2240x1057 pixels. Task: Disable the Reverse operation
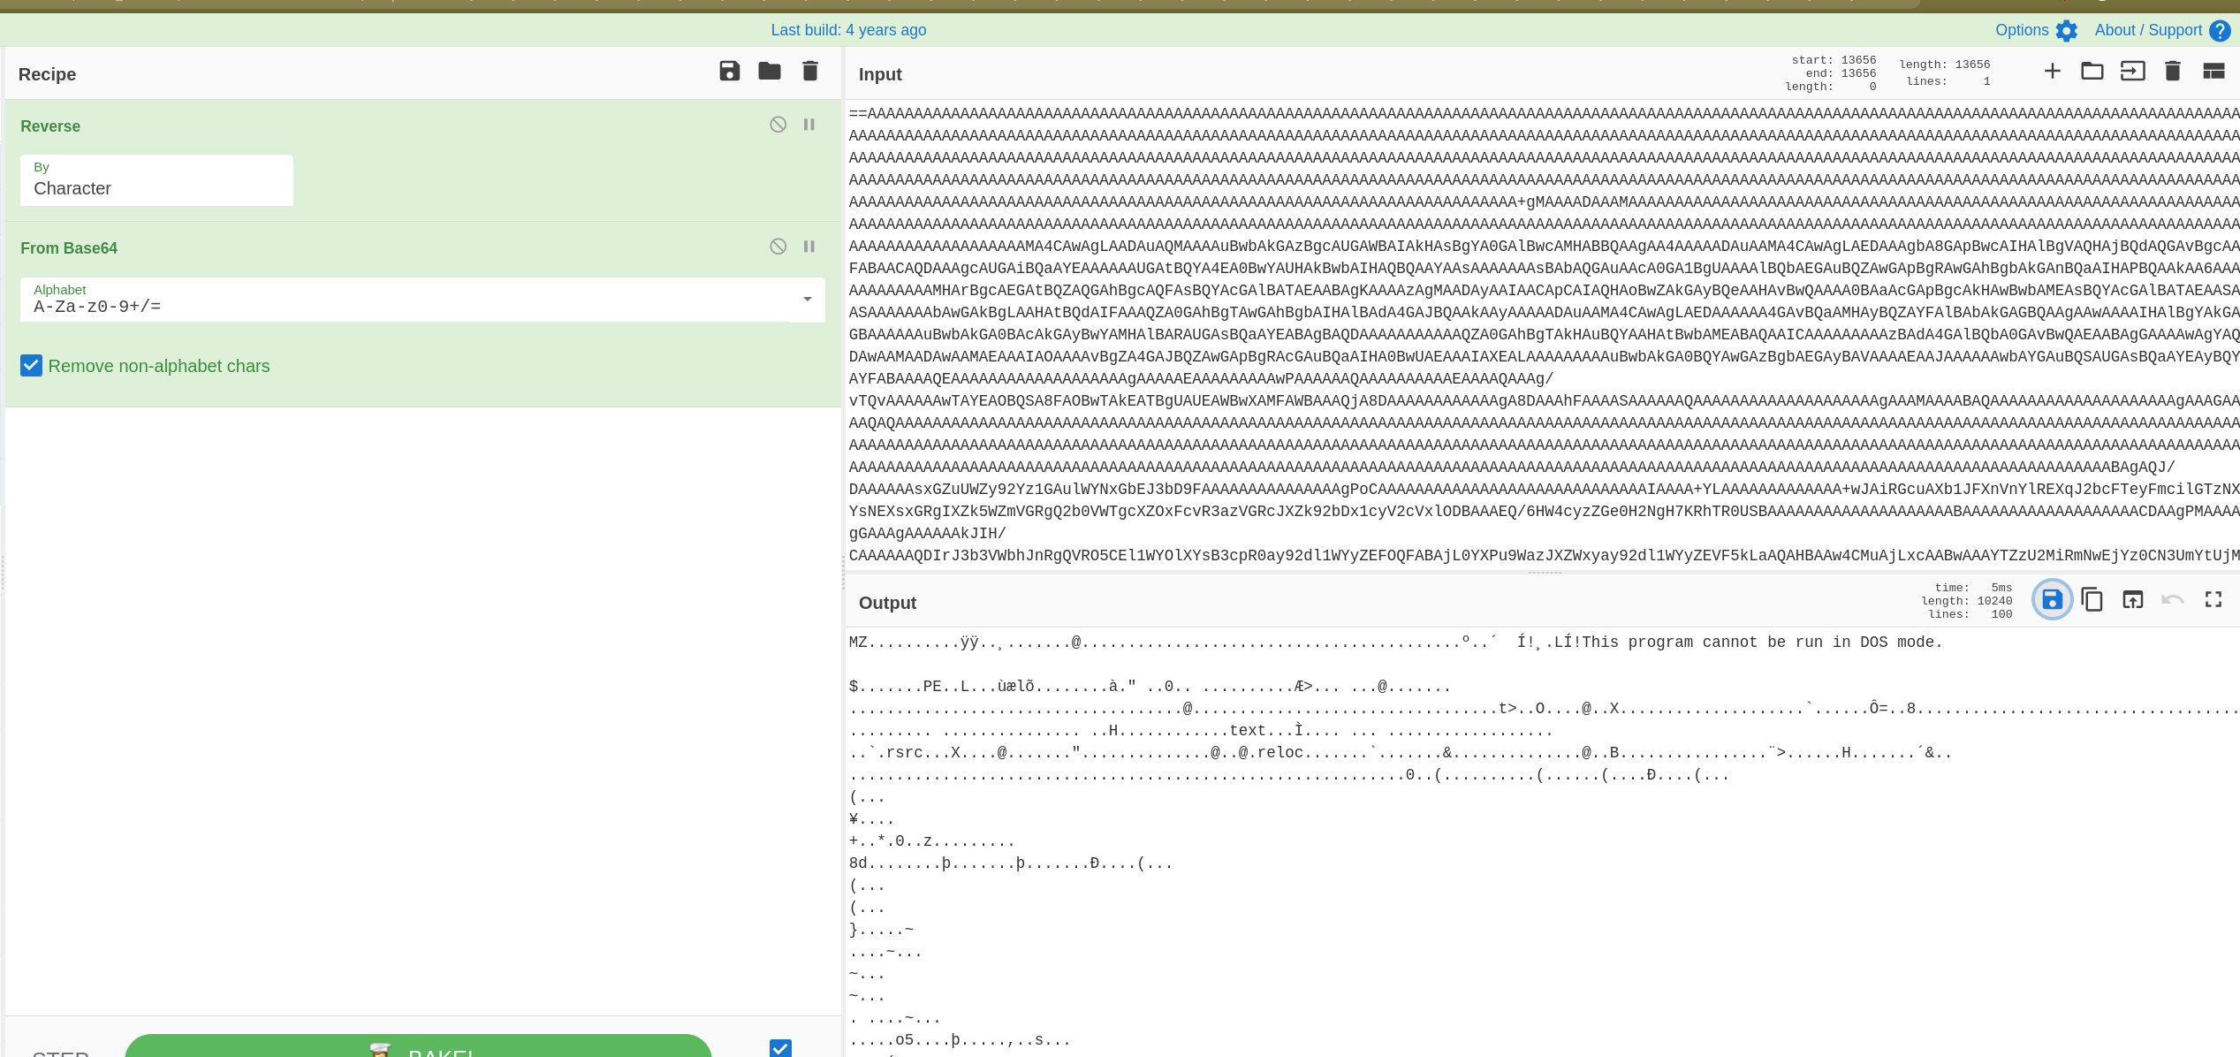[778, 125]
